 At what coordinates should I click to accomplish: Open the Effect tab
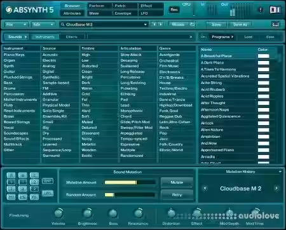tap(151, 6)
